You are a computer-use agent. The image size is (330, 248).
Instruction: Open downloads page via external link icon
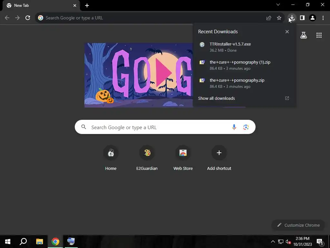click(287, 98)
